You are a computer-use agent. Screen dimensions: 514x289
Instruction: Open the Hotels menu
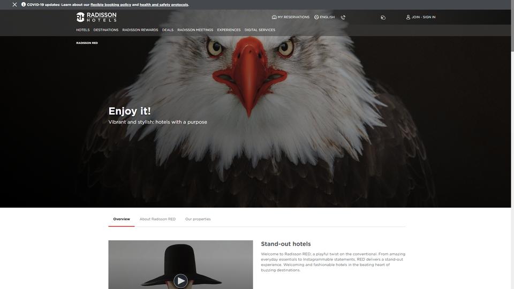(82, 30)
